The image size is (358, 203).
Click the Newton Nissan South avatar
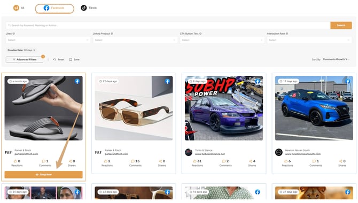pyautogui.click(x=279, y=152)
